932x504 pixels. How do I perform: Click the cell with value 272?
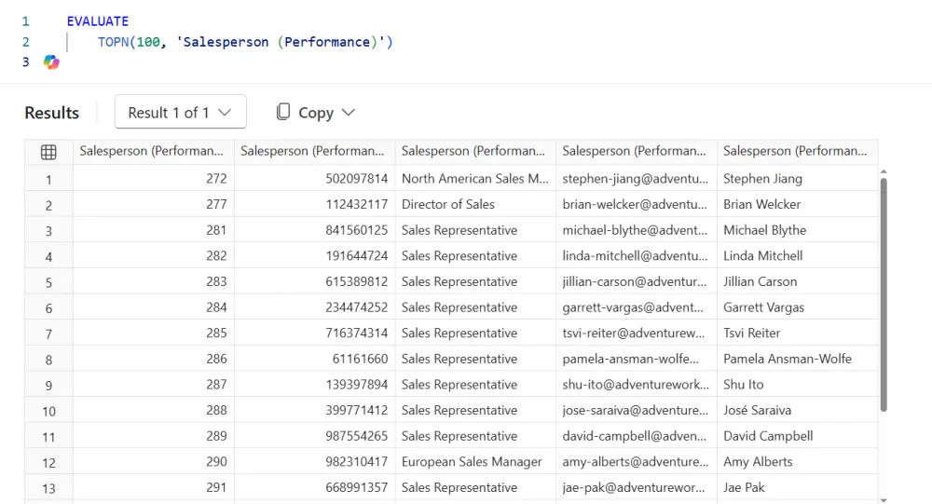coord(154,178)
